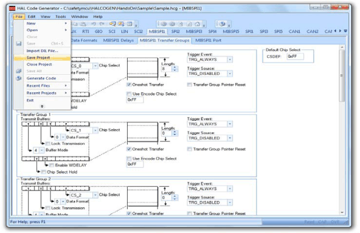Click the Undo arrow icon
360x233 pixels.
(x=94, y=24)
